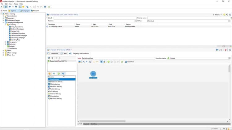Click the canvas horizontal scrollbar thumb
This screenshot has width=232, height=130.
[x=102, y=121]
